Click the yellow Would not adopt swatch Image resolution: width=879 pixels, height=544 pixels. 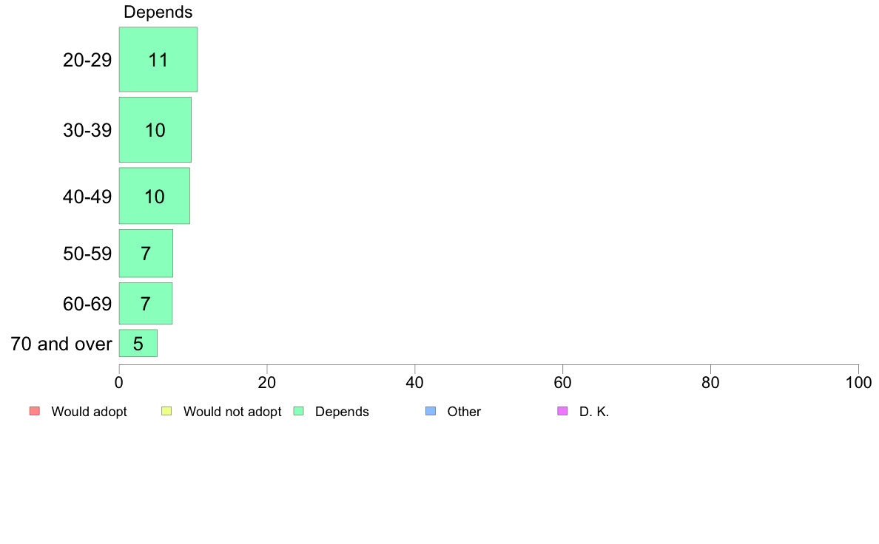(x=166, y=411)
